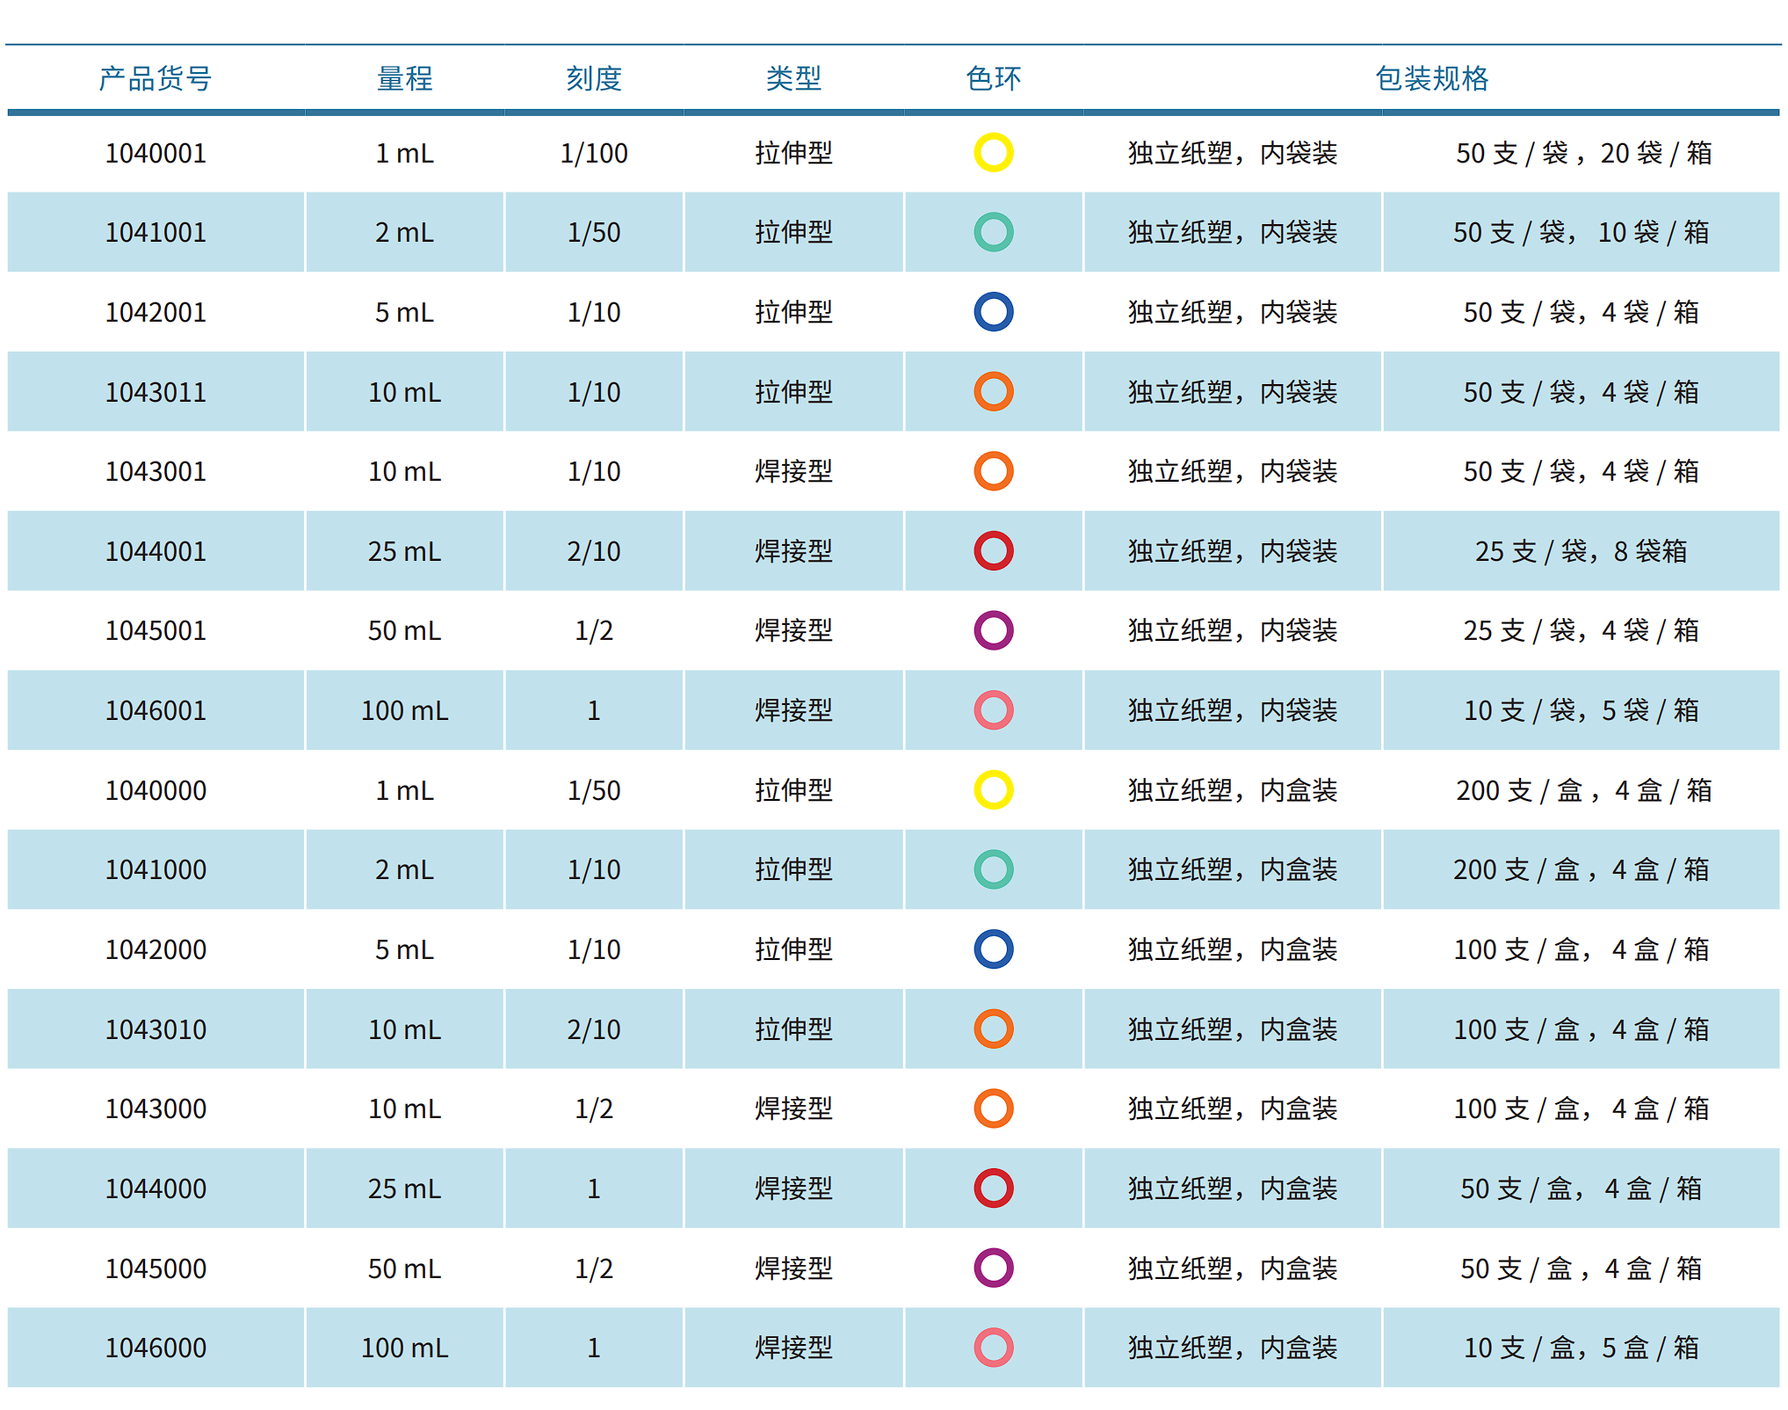Click the pink ring in the bottom row
Image resolution: width=1788 pixels, height=1410 pixels.
point(993,1347)
